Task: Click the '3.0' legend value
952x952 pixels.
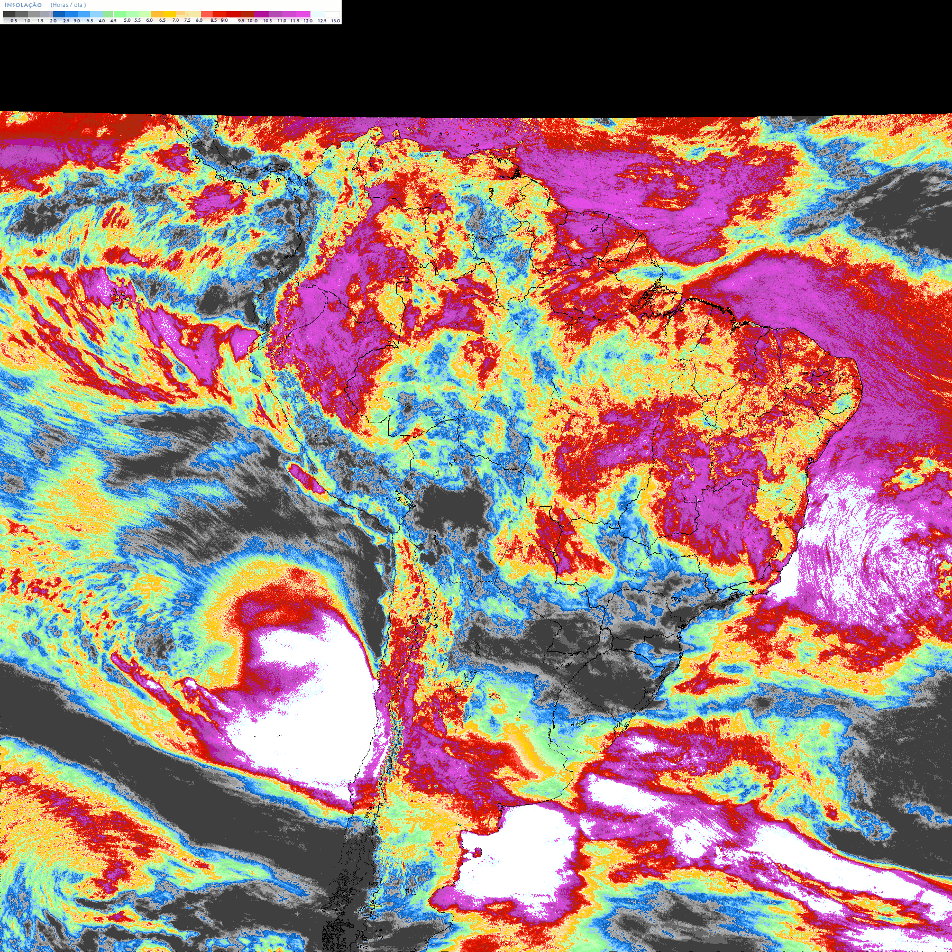Action: pyautogui.click(x=77, y=21)
